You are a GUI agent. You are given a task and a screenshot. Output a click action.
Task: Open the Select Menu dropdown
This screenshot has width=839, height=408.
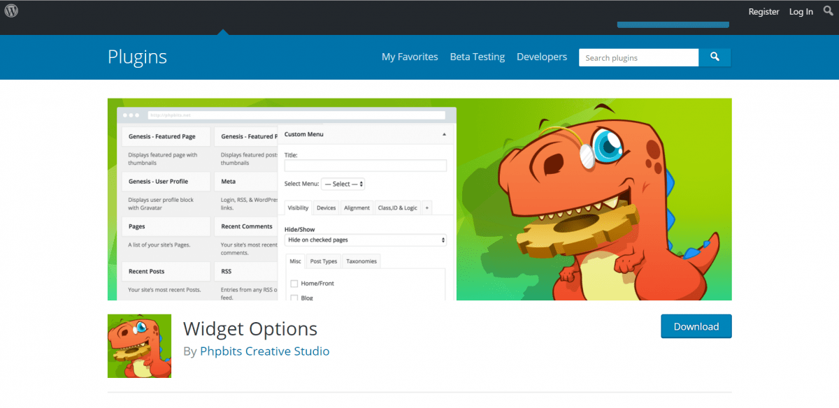pyautogui.click(x=343, y=184)
